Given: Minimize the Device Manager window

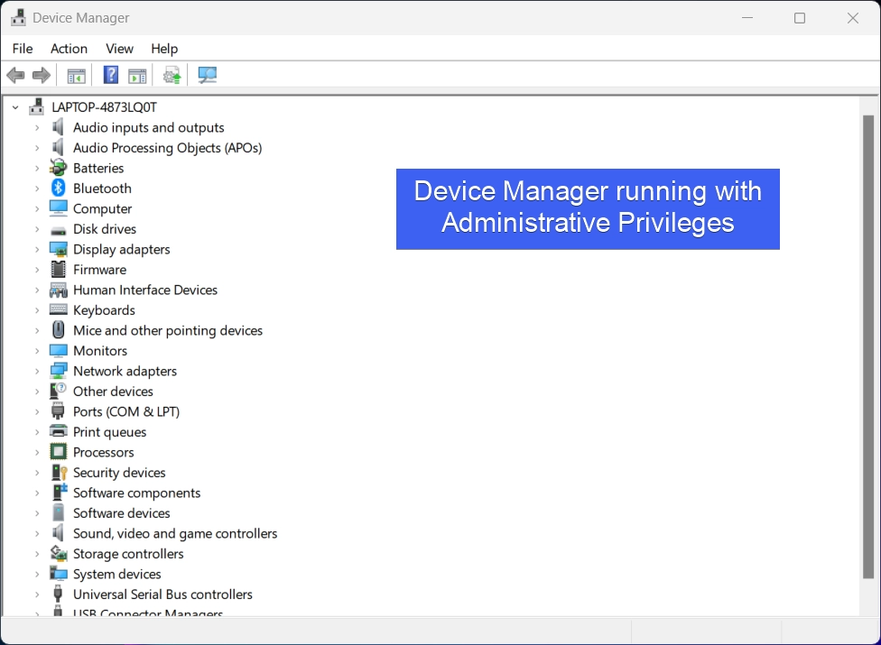Looking at the screenshot, I should coord(747,18).
